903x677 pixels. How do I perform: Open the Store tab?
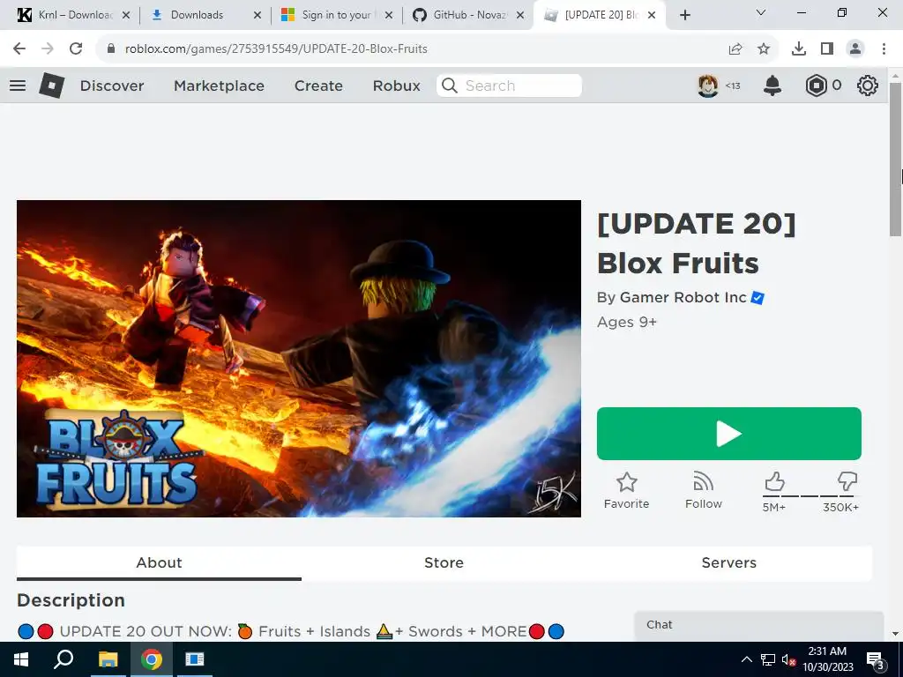444,563
